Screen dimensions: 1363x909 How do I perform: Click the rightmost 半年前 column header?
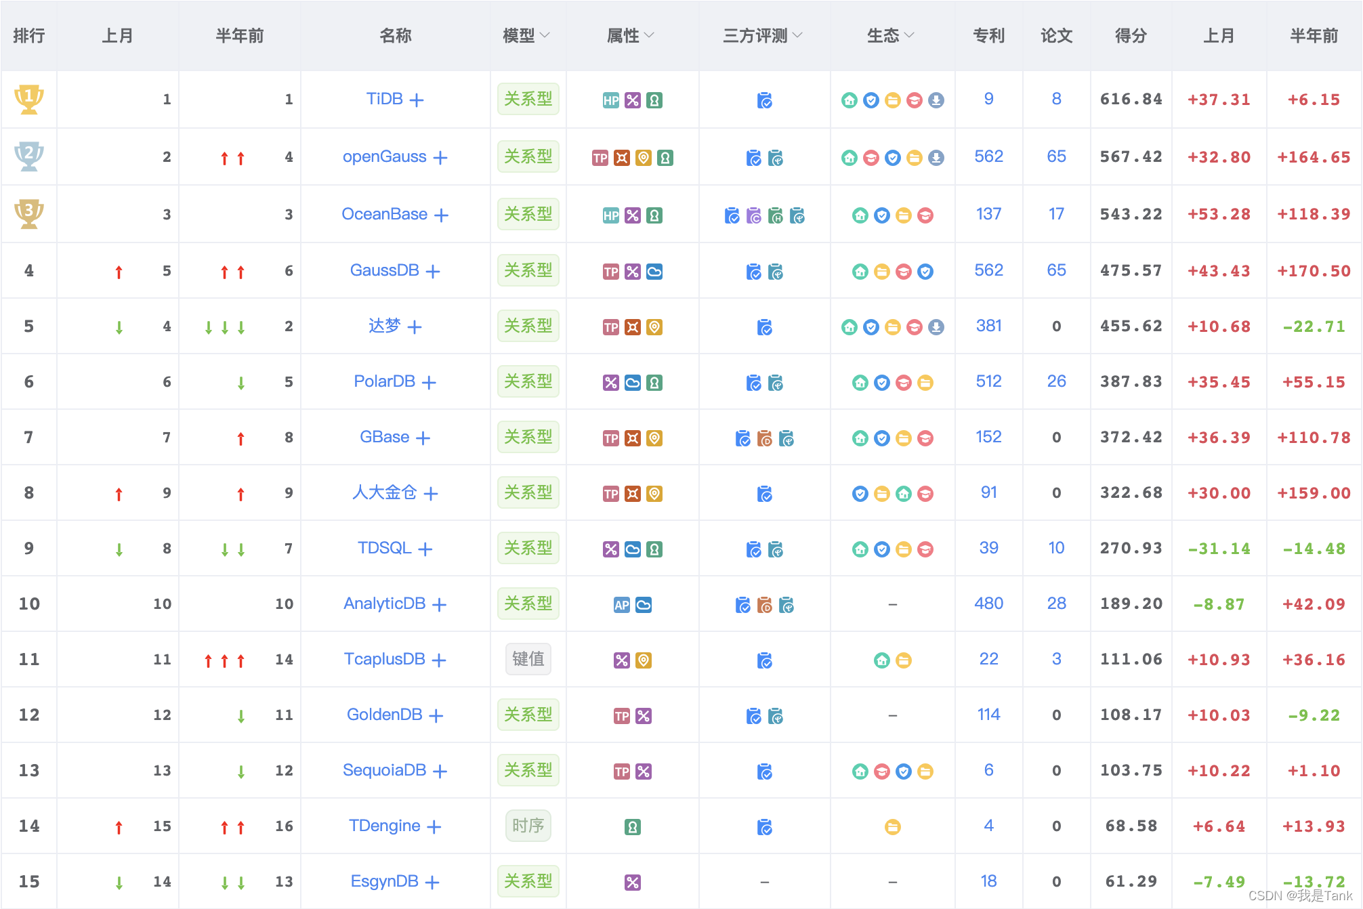[1314, 35]
